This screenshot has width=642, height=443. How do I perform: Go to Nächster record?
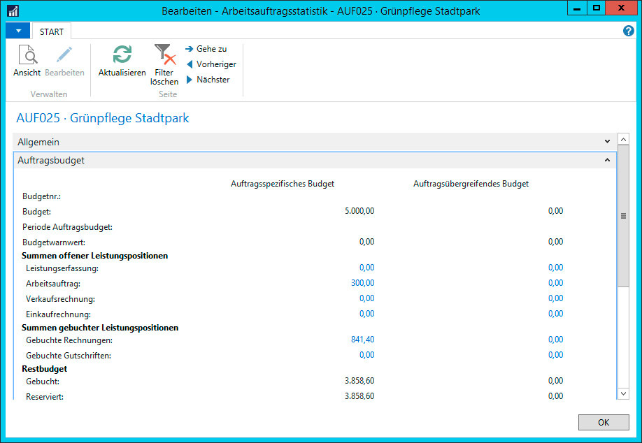pos(190,80)
